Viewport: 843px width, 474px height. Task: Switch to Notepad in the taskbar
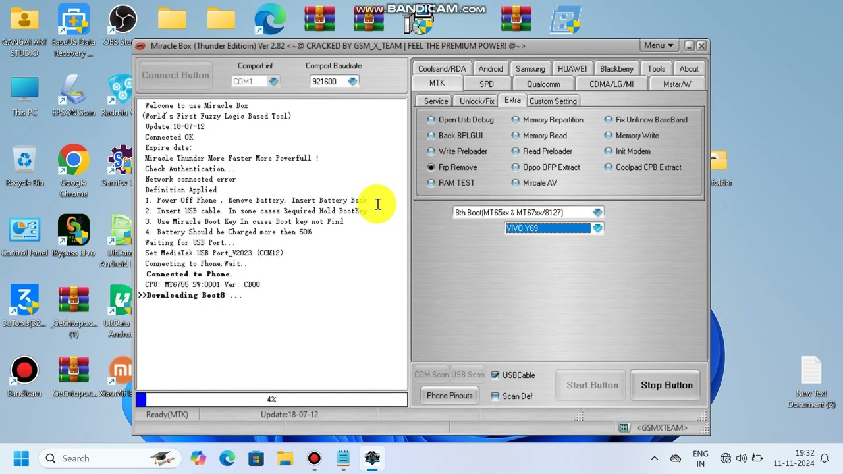pos(343,458)
